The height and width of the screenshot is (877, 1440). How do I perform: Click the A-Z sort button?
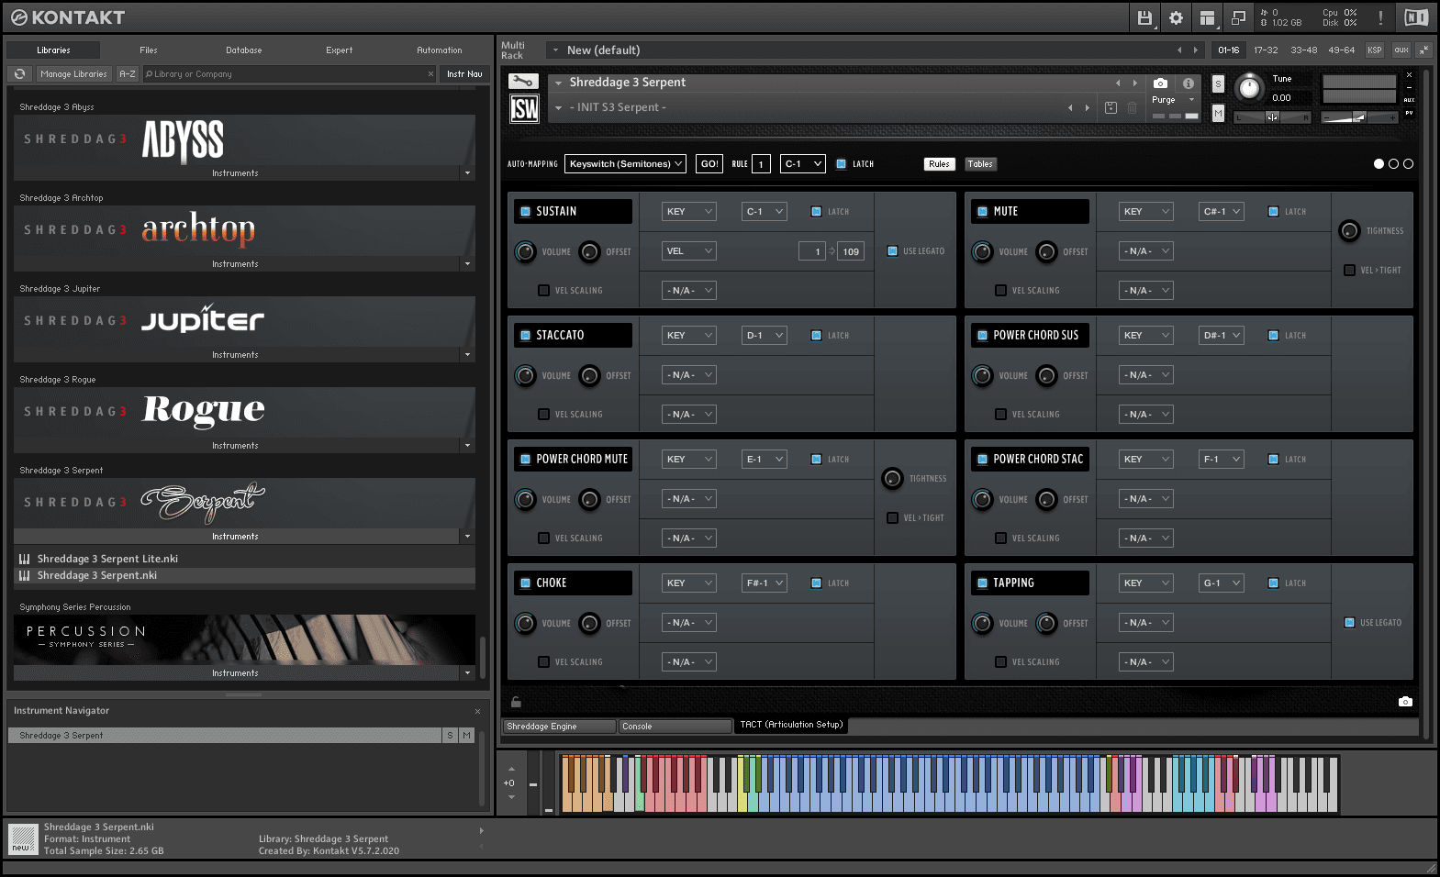click(128, 74)
